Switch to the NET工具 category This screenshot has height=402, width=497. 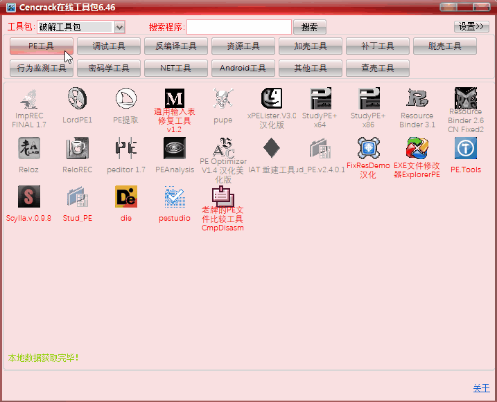click(x=176, y=68)
